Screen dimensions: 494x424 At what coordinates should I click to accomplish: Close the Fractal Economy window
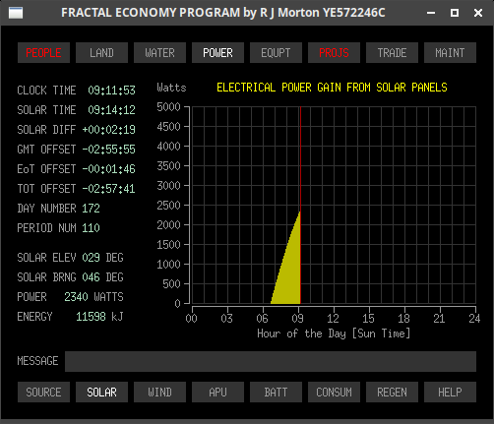[x=478, y=13]
